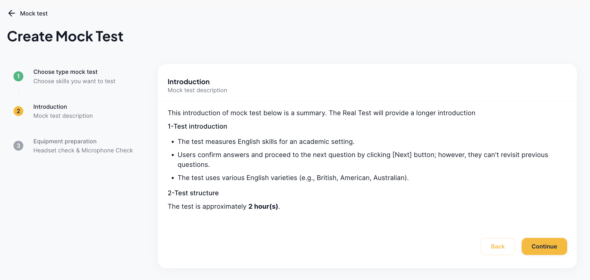Viewport: 590px width, 280px height.
Task: Go to the 'Equipment preparation' step
Action: point(65,141)
